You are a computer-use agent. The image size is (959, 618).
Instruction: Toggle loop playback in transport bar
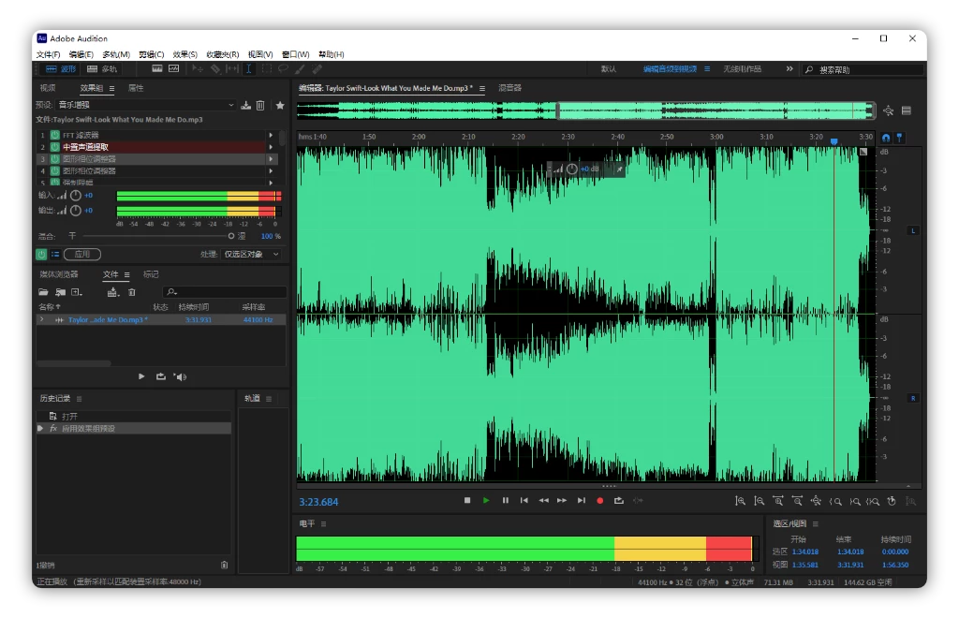coord(619,501)
